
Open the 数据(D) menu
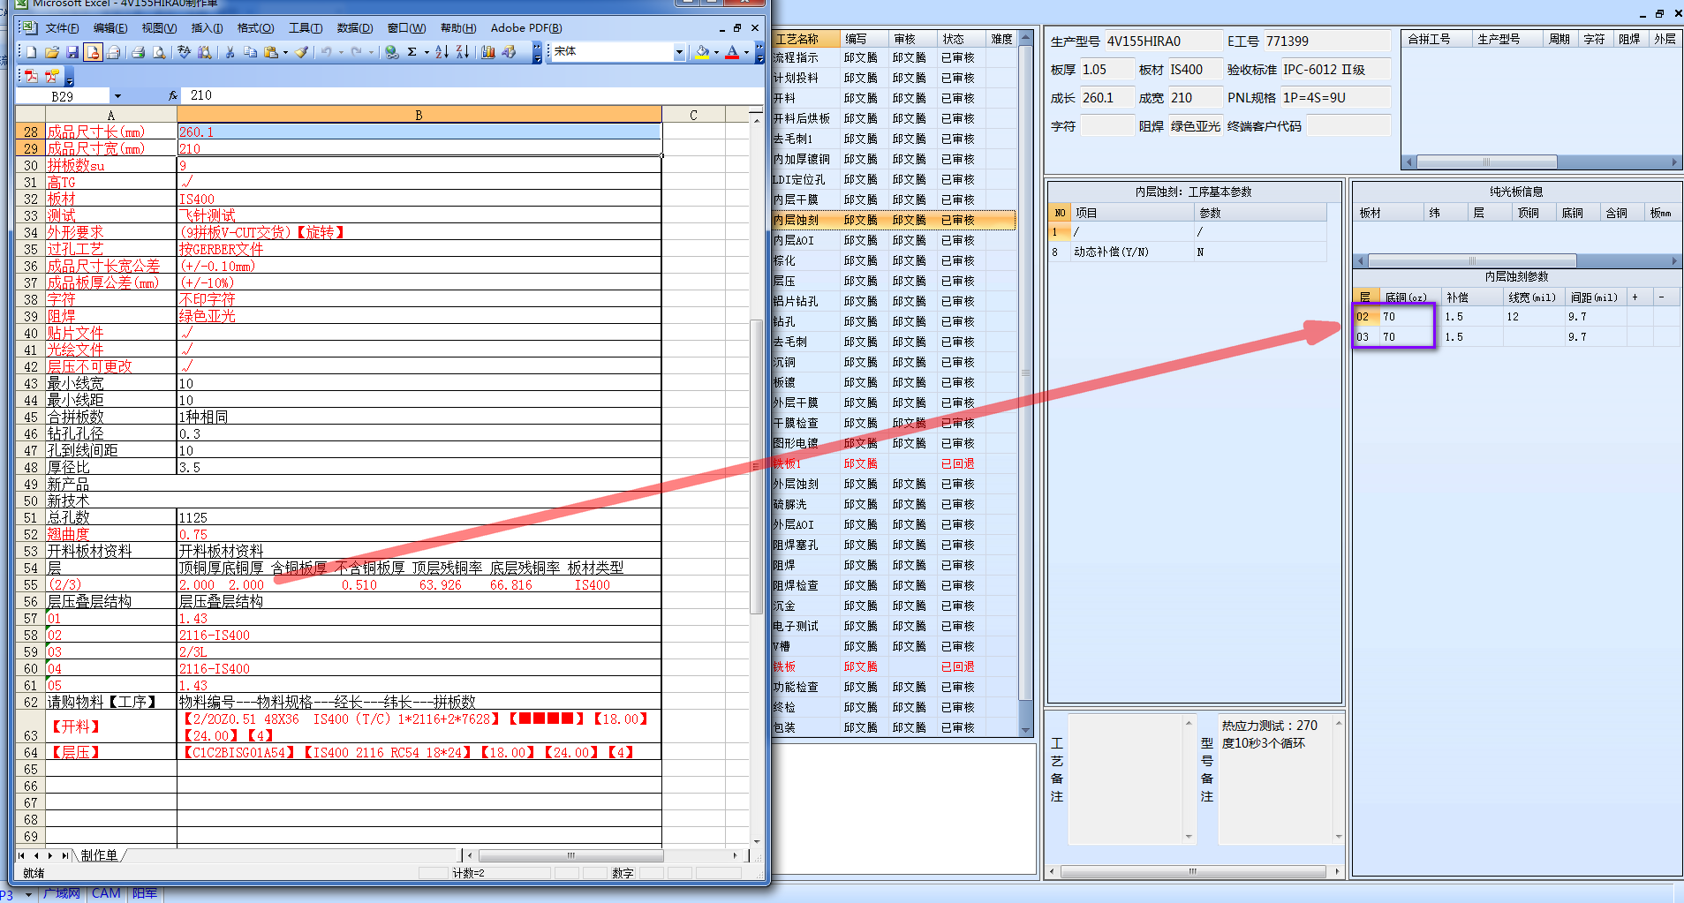click(x=355, y=27)
